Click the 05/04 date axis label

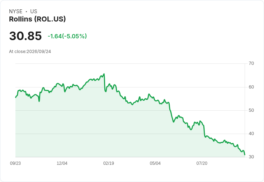pyautogui.click(x=155, y=163)
